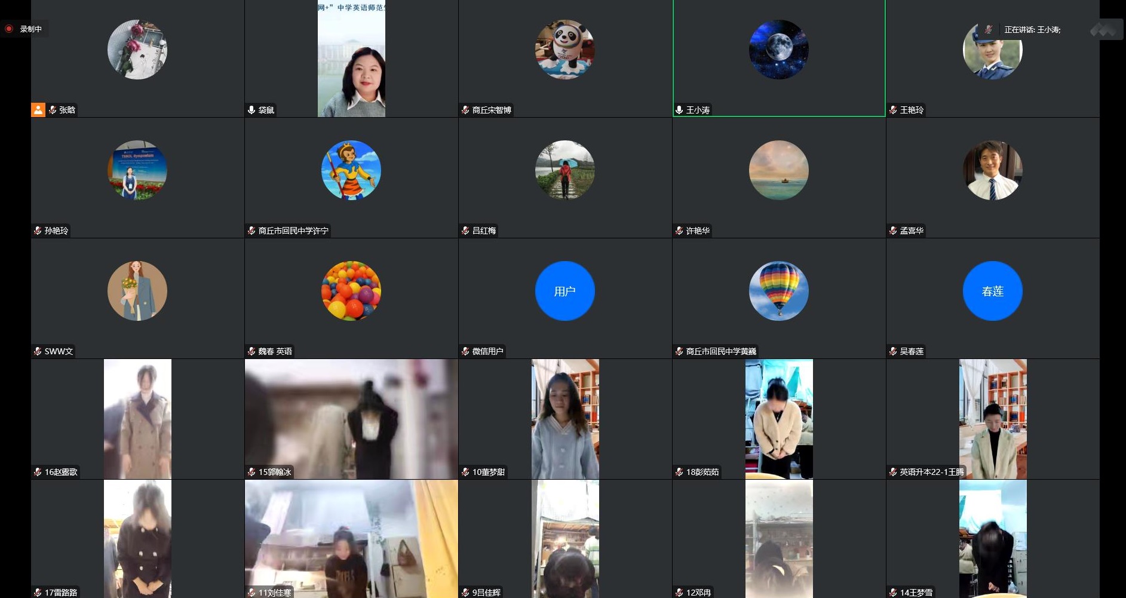Click the muted microphone icon beside 微信用户

tap(465, 351)
